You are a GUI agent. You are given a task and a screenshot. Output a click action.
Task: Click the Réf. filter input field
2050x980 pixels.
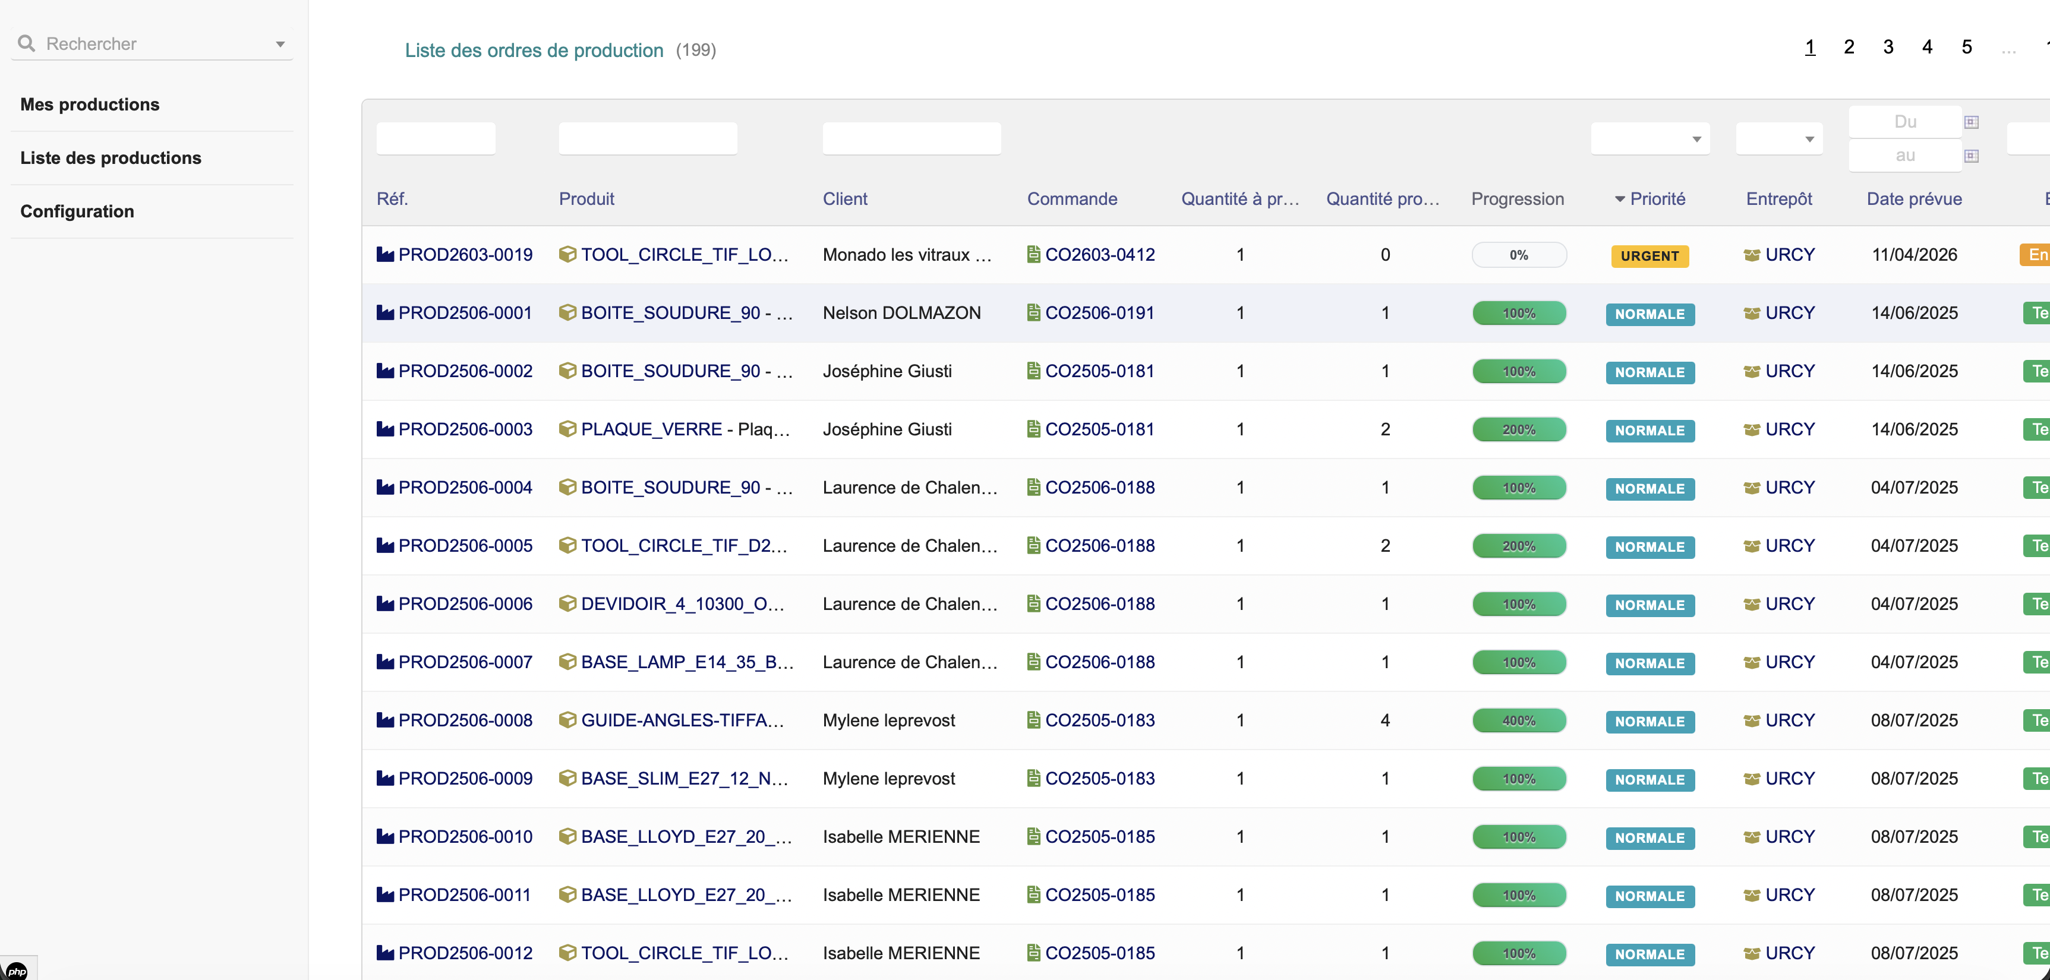pos(436,139)
